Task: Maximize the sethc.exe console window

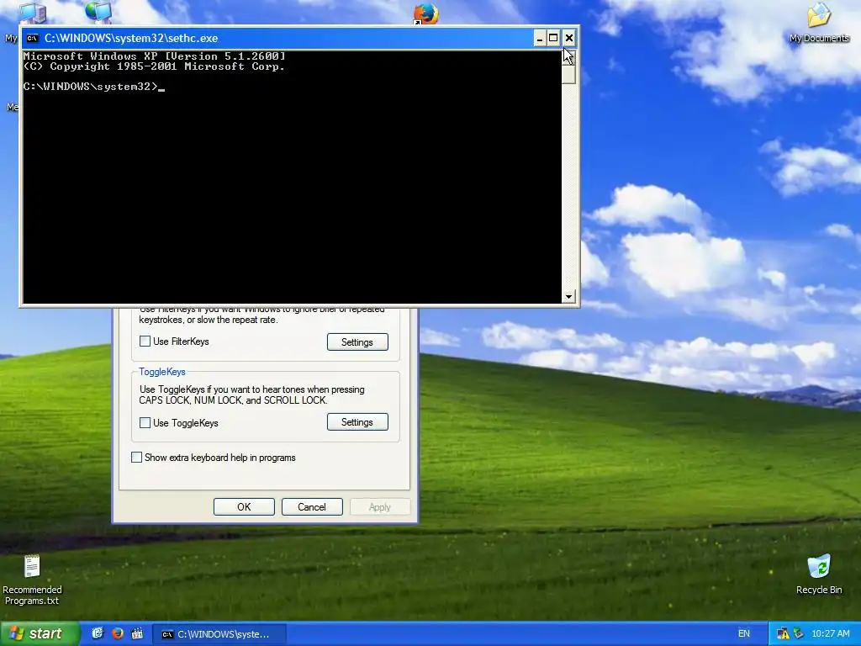Action: (553, 38)
